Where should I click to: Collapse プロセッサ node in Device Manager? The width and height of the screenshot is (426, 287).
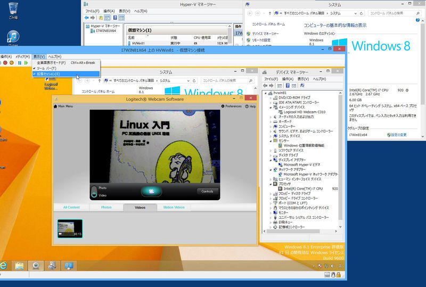coord(271,184)
